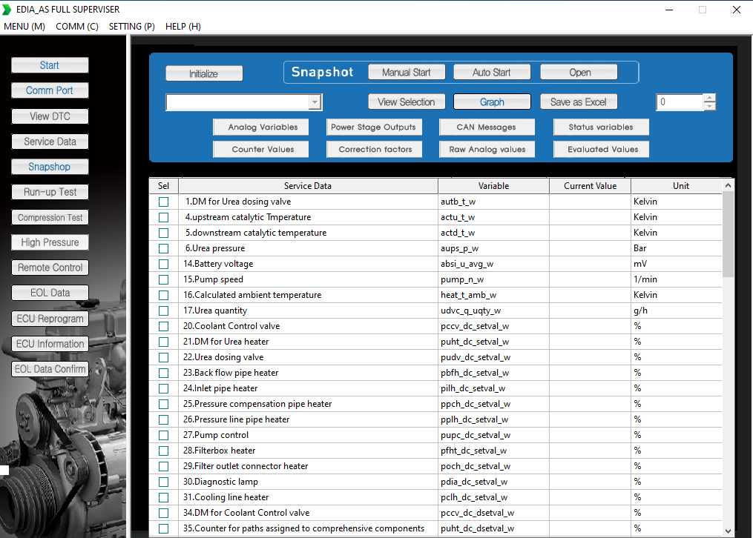Click Save as Excel

pyautogui.click(x=579, y=102)
